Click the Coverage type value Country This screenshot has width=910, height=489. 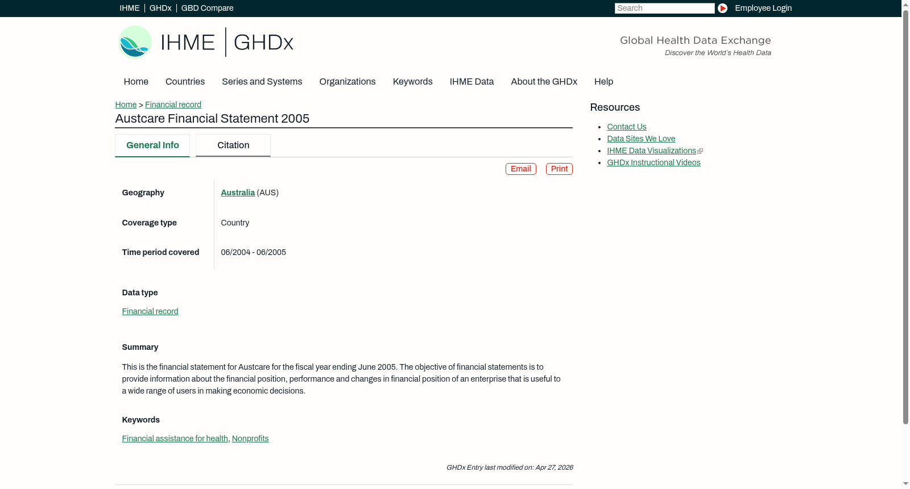pyautogui.click(x=235, y=223)
